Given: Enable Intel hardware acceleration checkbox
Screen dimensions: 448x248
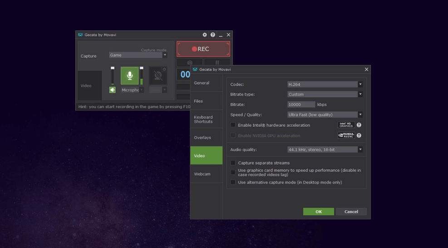Looking at the screenshot, I should pyautogui.click(x=233, y=125).
